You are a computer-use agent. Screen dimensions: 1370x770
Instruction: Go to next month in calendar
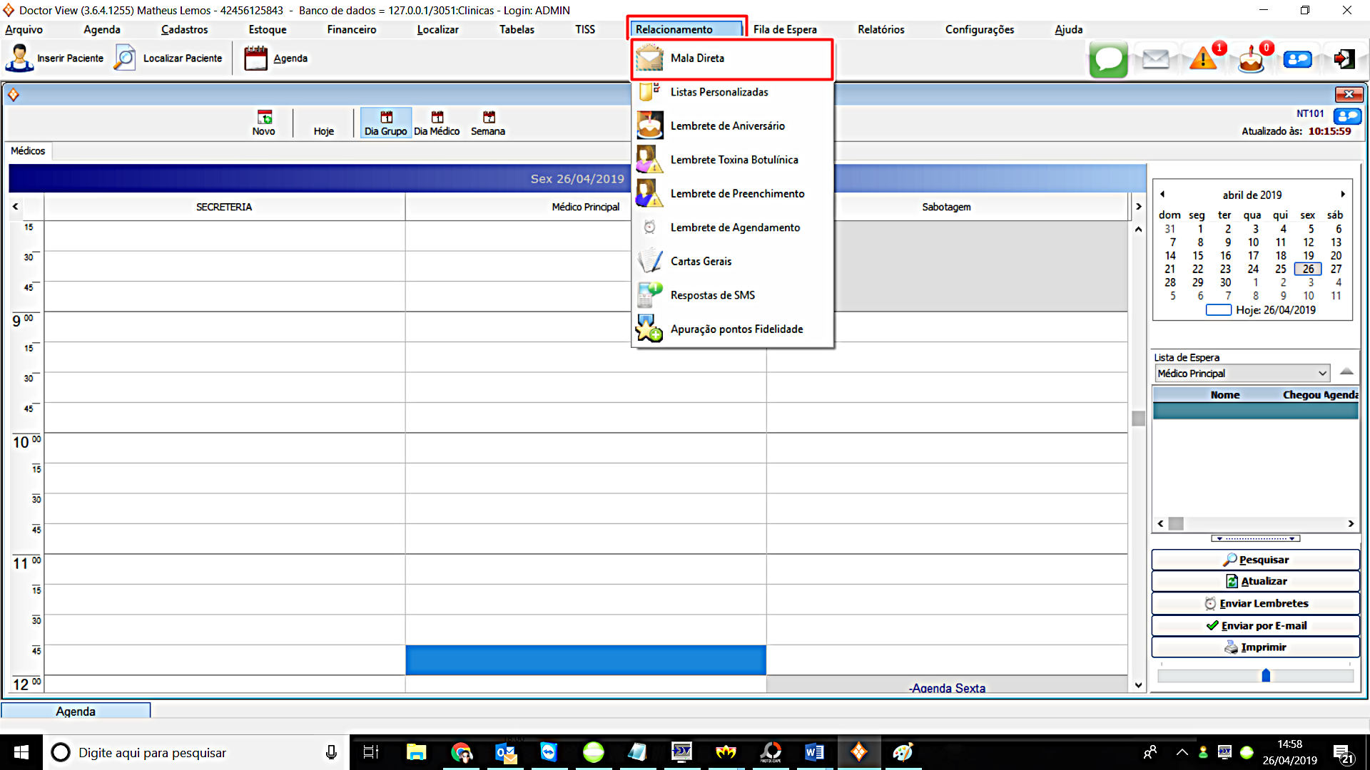click(x=1342, y=195)
